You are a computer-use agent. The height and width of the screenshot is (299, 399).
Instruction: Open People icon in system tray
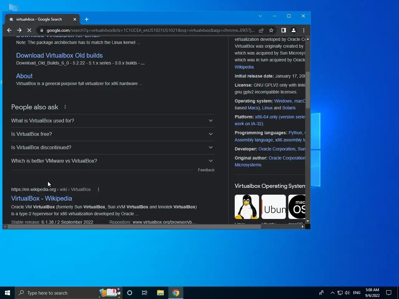(x=321, y=293)
